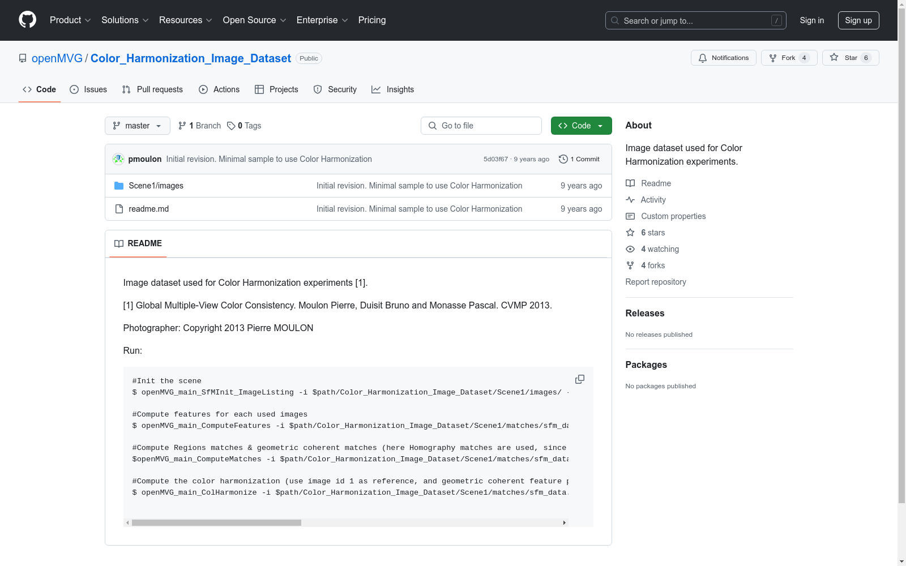View the 0 Tags list

point(244,126)
